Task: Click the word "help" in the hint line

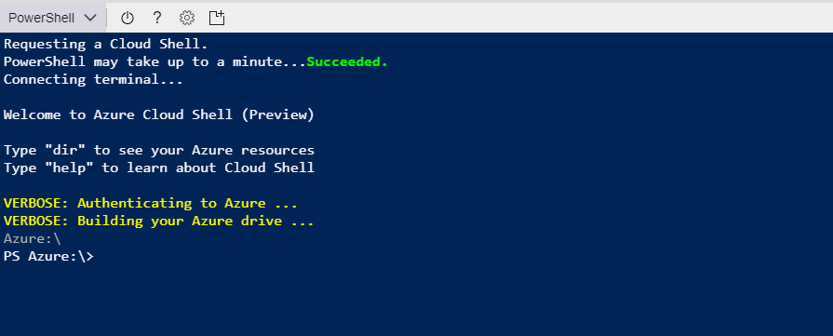Action: coord(74,168)
